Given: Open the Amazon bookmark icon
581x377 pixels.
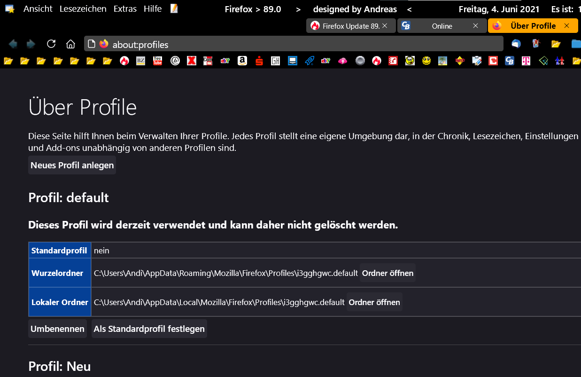Looking at the screenshot, I should click(242, 61).
